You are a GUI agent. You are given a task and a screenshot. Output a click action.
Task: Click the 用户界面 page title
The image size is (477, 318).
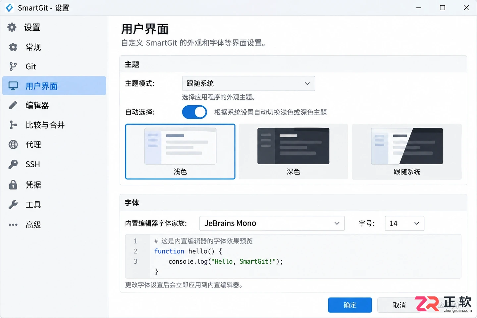(x=145, y=29)
